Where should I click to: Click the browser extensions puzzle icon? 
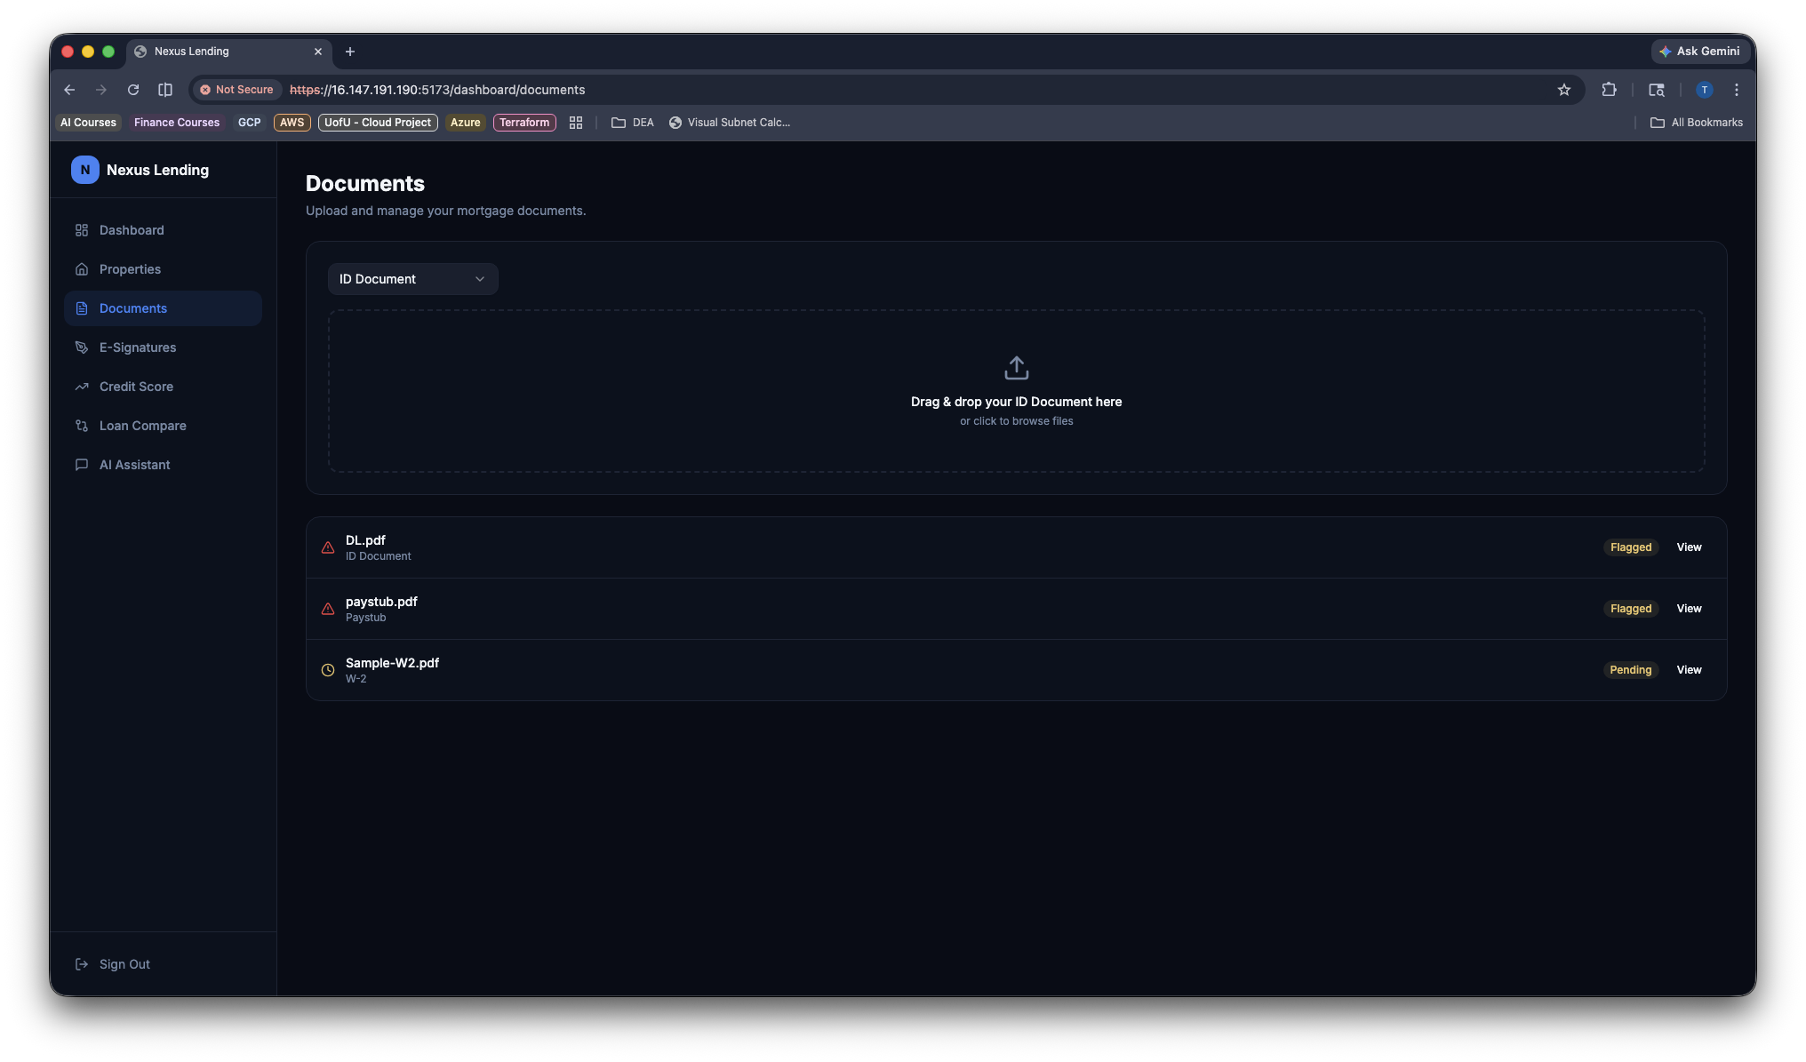[x=1609, y=90]
